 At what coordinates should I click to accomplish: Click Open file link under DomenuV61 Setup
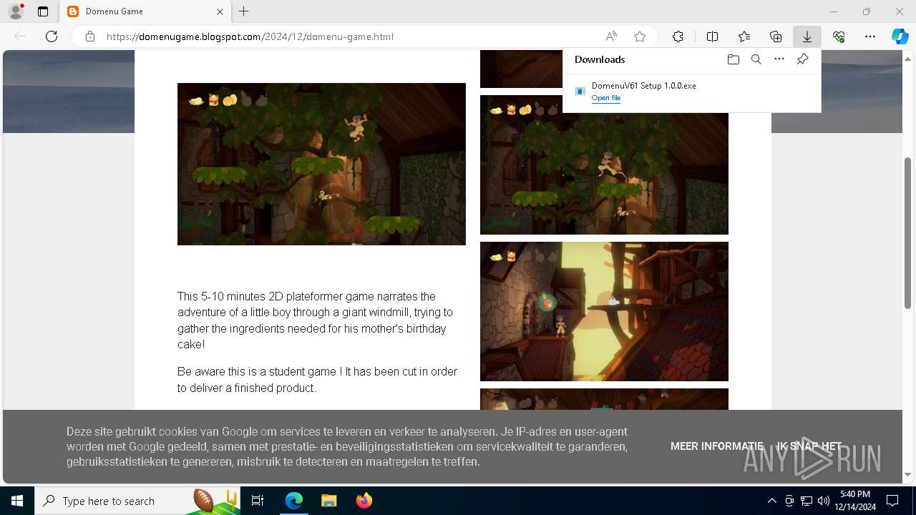click(606, 98)
